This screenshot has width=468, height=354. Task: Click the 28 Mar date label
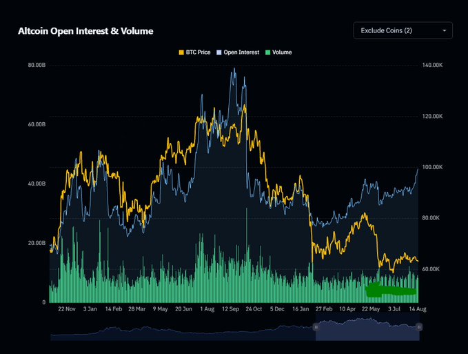click(137, 309)
